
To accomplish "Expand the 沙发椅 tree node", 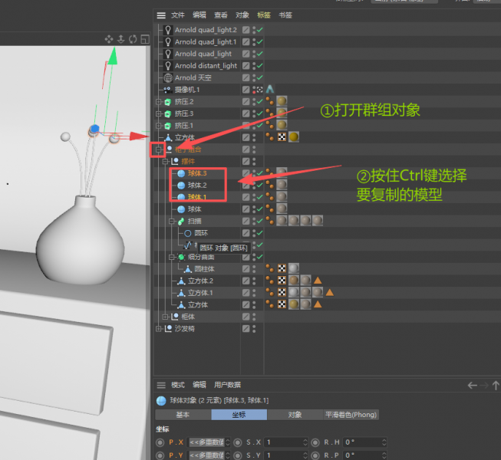I will (158, 329).
